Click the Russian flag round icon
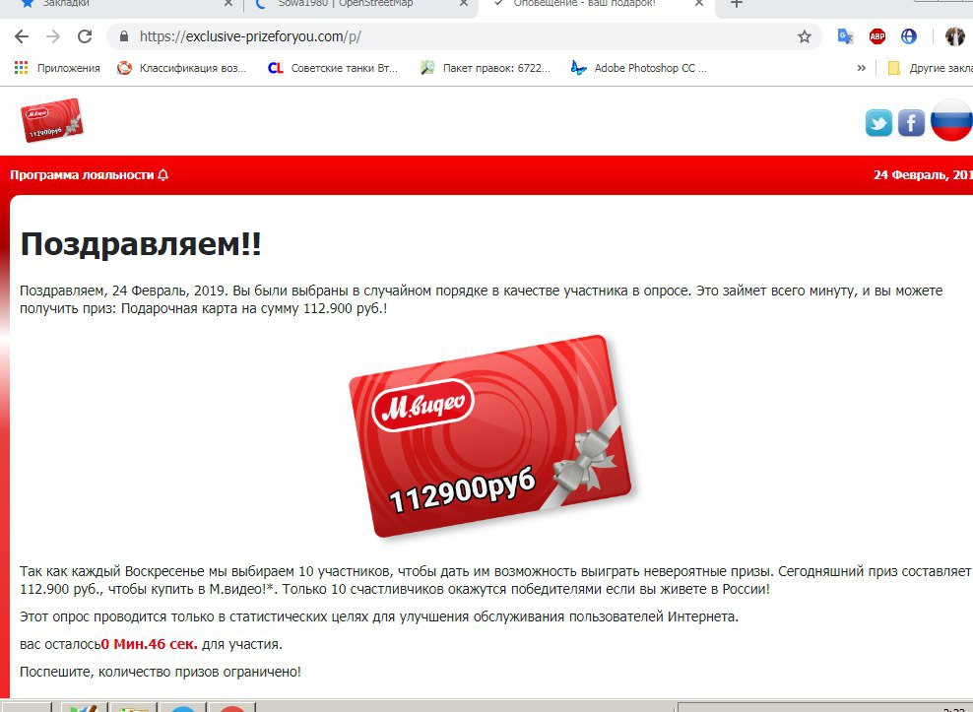Image resolution: width=973 pixels, height=712 pixels. 951,120
